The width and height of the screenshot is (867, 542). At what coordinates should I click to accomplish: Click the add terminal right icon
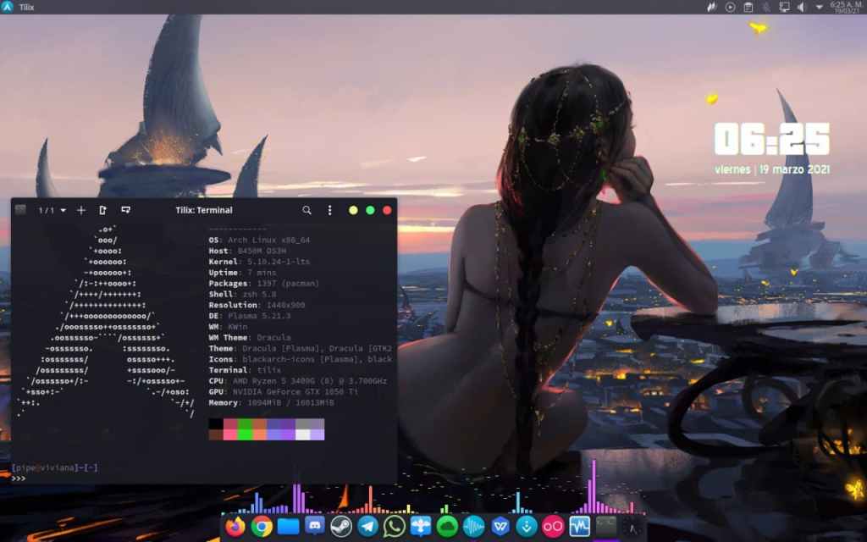[x=103, y=210]
